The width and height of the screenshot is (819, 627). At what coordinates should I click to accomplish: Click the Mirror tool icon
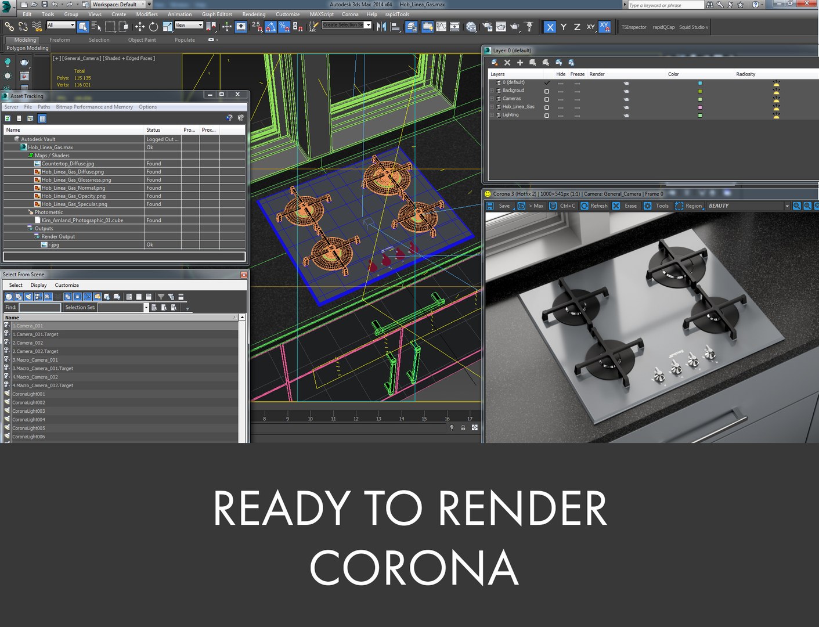pyautogui.click(x=381, y=26)
